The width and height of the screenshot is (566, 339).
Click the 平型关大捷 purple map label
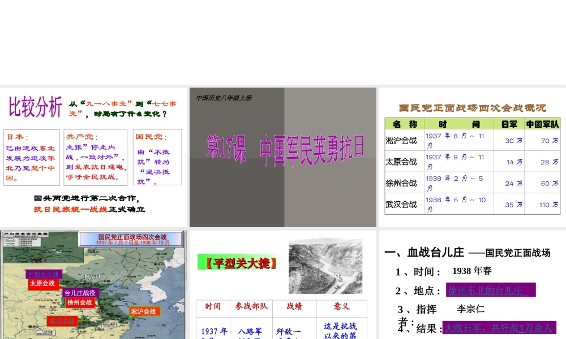[x=44, y=274]
